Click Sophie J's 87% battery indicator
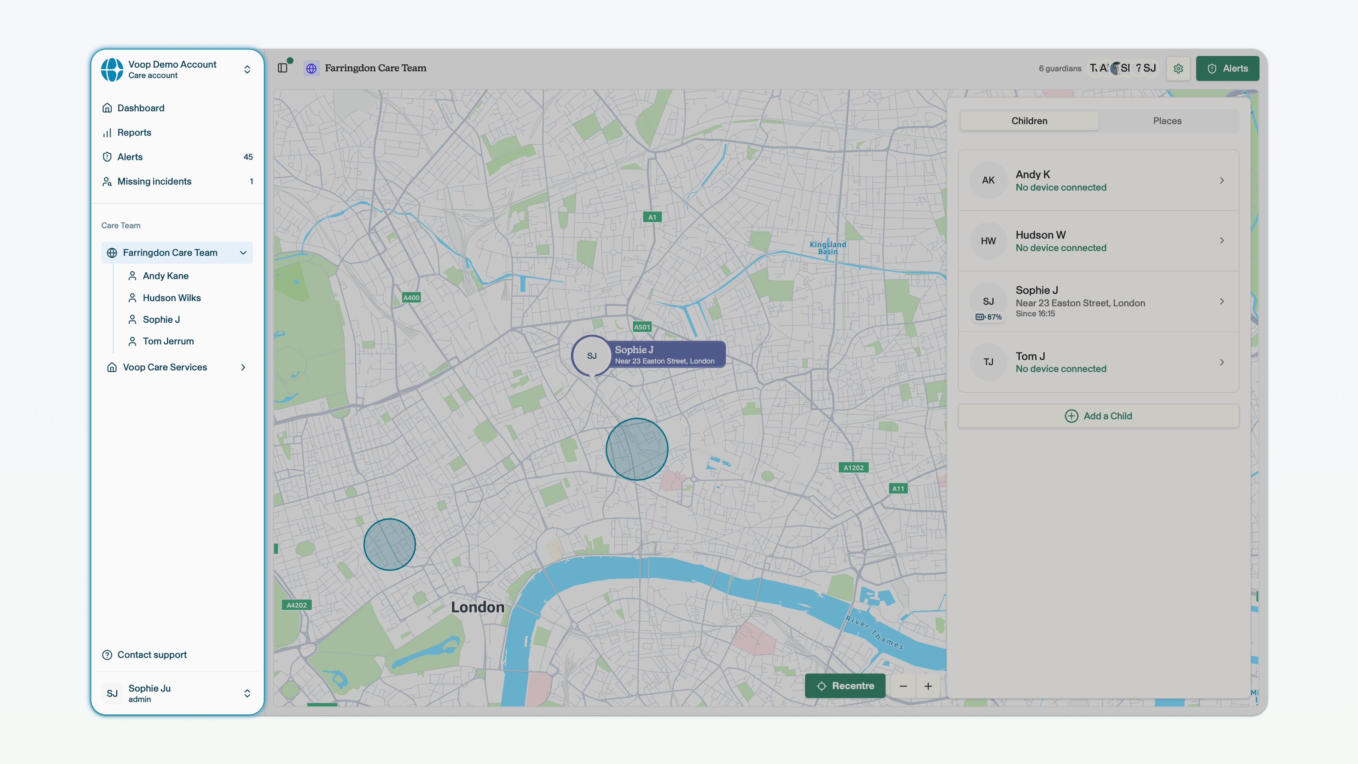Image resolution: width=1358 pixels, height=764 pixels. pyautogui.click(x=988, y=317)
